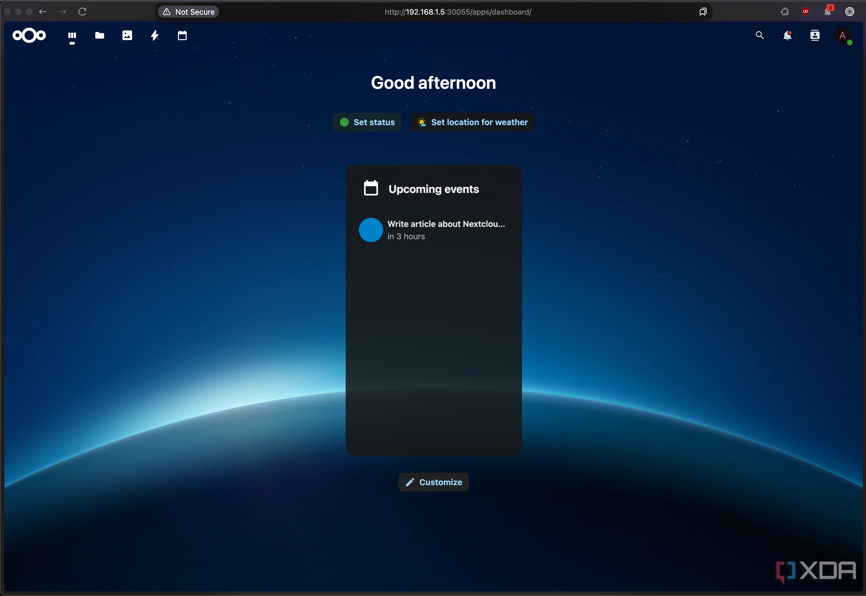Open the Files app icon

pos(100,36)
